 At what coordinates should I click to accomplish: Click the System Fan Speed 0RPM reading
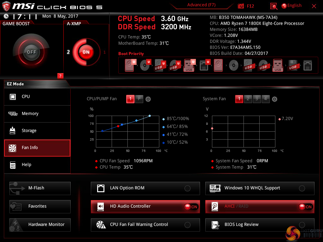coord(242,161)
